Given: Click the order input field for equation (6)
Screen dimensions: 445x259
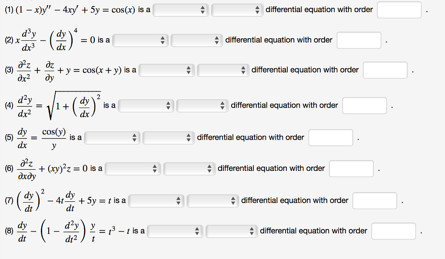Looking at the screenshot, I should click(x=351, y=169).
